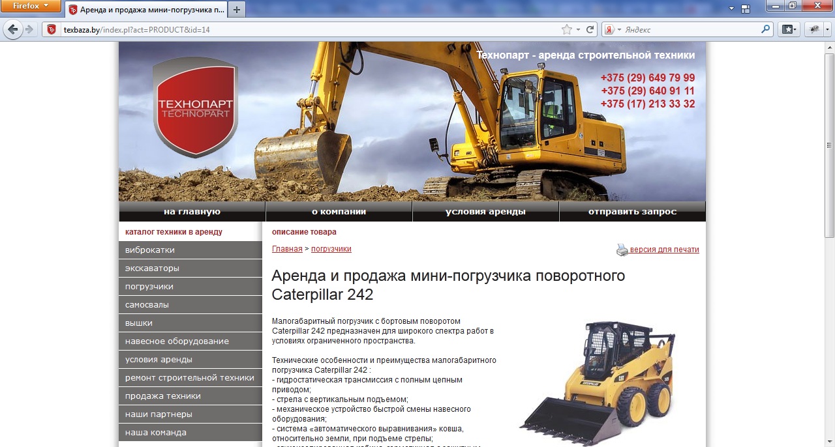
Task: Open a new tab with plus button
Action: pyautogui.click(x=236, y=9)
